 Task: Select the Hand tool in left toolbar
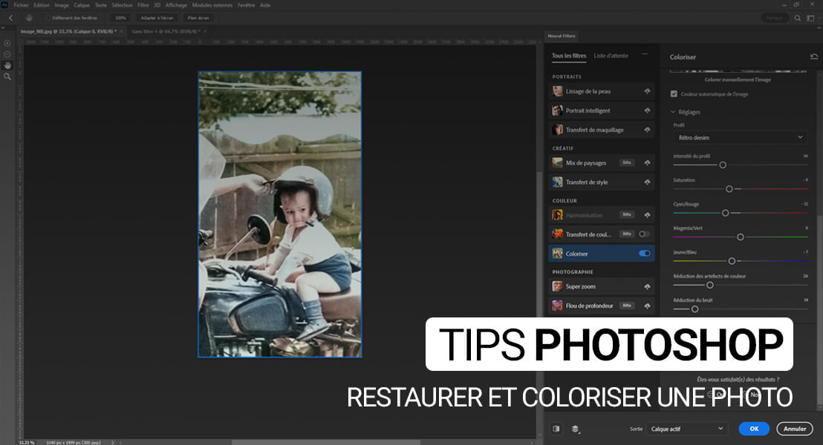click(7, 65)
